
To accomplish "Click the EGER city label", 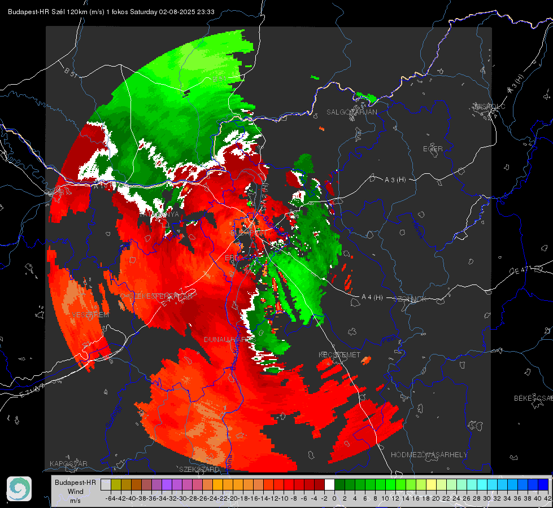I will pyautogui.click(x=433, y=149).
